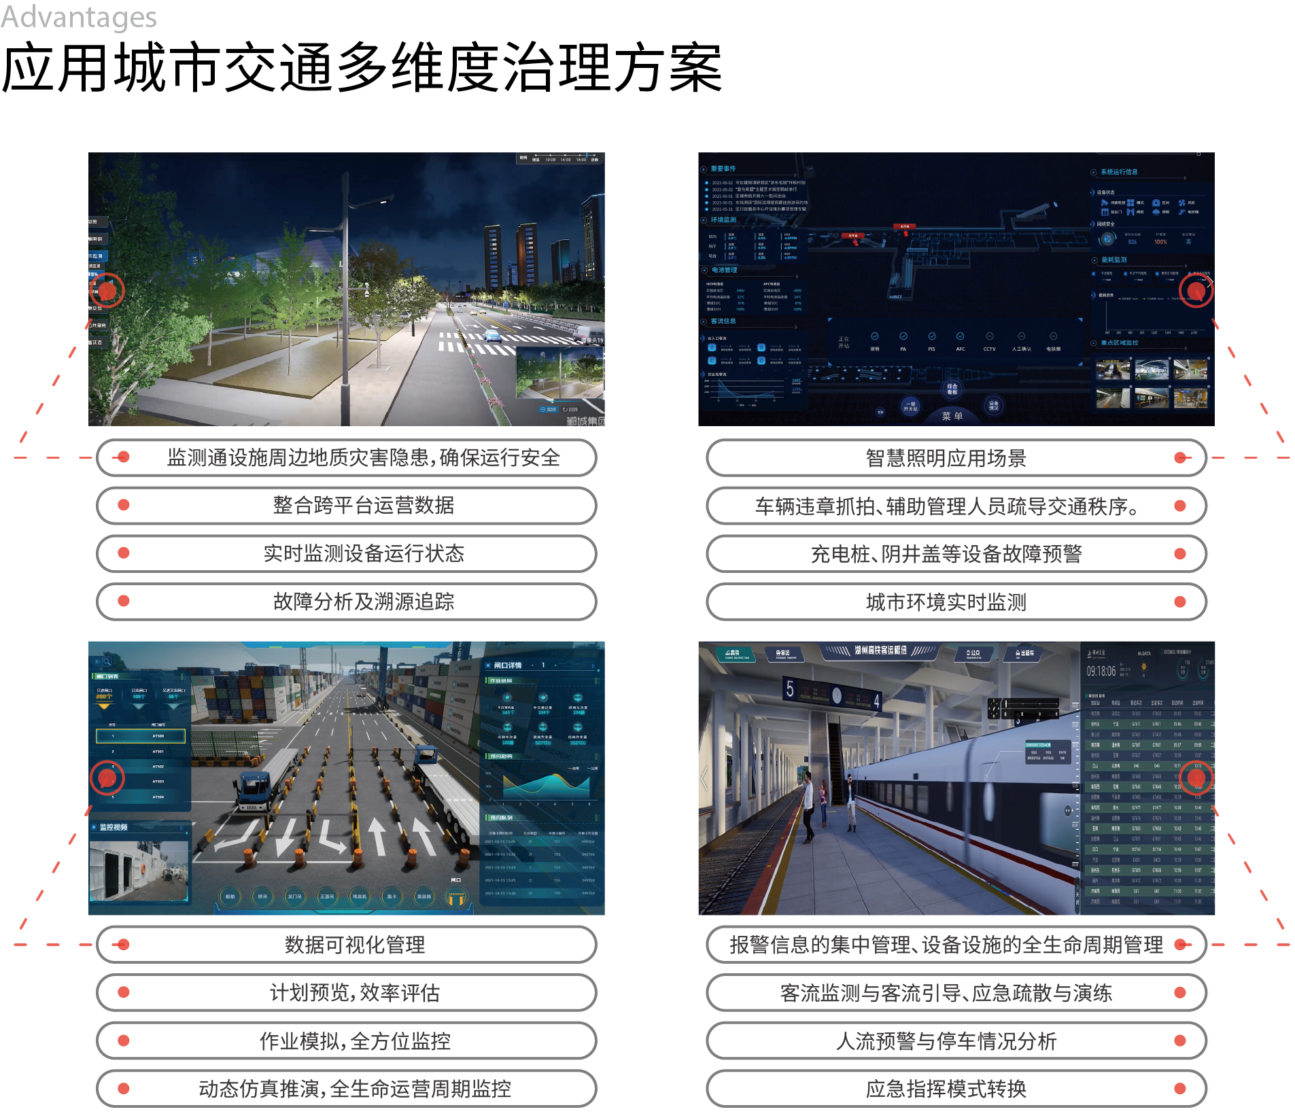The height and width of the screenshot is (1118, 1295).
Task: Toggle the AFC check status
Action: click(960, 337)
